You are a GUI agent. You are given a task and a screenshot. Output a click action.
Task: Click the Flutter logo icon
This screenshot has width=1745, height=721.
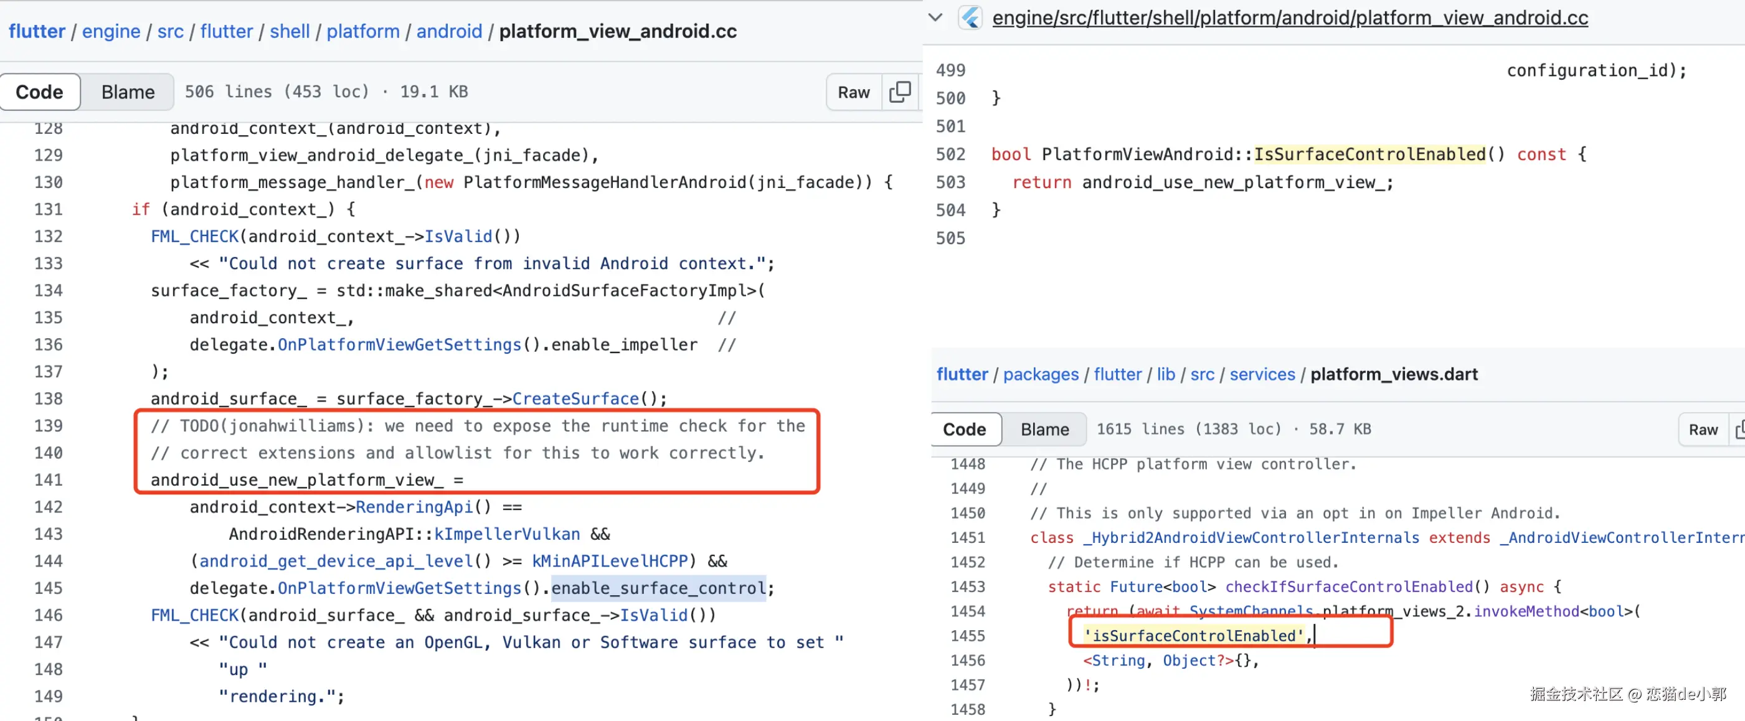click(971, 18)
